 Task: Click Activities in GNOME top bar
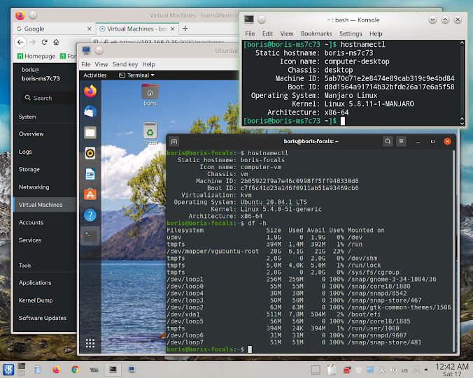pyautogui.click(x=95, y=75)
